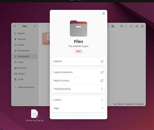This screenshot has height=130, width=154.
Task: Open the Website link row
Action: pyautogui.click(x=78, y=61)
